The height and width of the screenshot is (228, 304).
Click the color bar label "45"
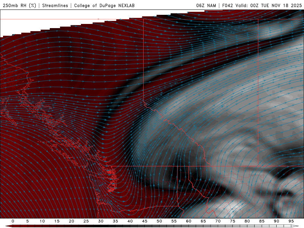[145, 221]
